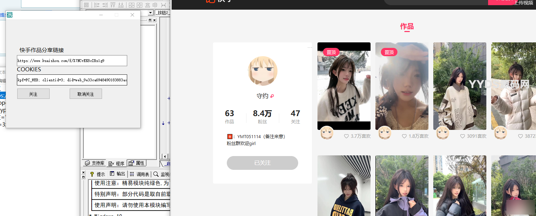Click the first form-layout icon in IDE toolbar
536x216 pixels.
86,5
